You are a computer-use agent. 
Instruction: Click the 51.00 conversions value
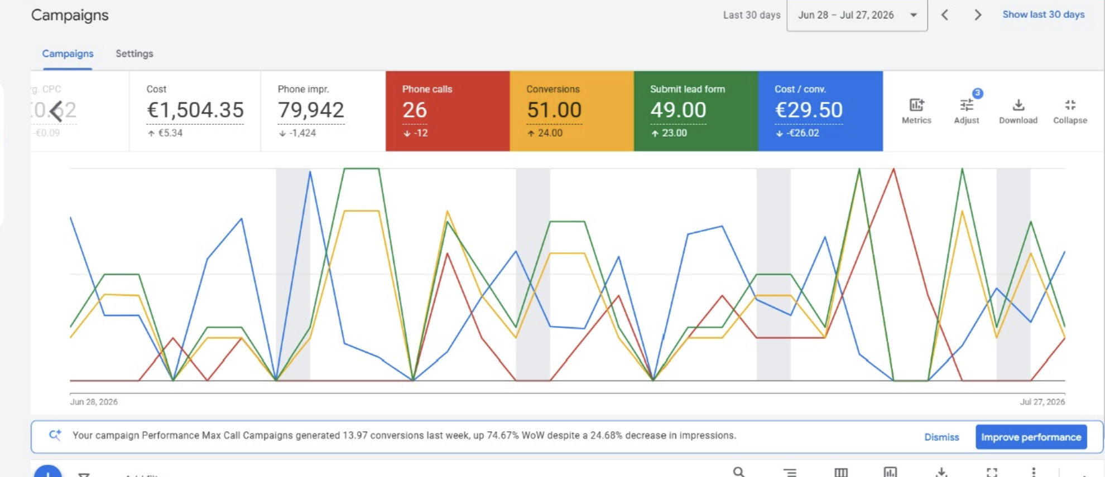[554, 110]
